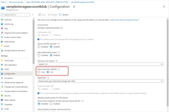Image resolution: width=169 pixels, height=112 pixels.
Task: Click the Tags icon in the sidebar
Action: pos(2,28)
